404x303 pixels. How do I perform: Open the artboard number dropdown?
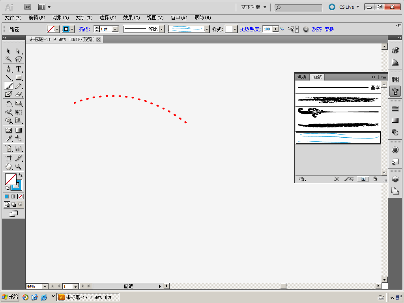tap(75, 286)
